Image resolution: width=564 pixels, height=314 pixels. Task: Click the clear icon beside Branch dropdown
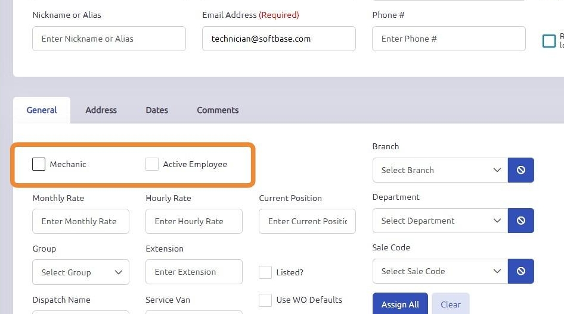click(x=521, y=170)
